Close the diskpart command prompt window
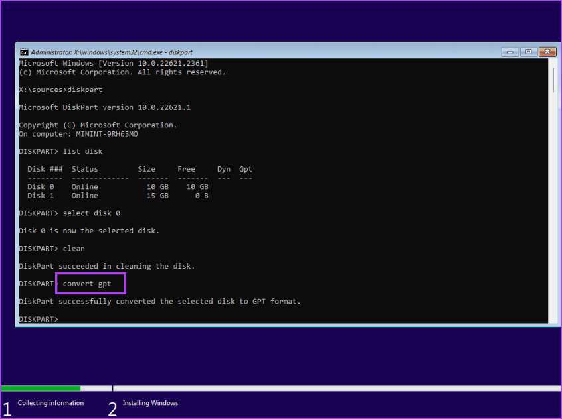The image size is (562, 419). [547, 52]
